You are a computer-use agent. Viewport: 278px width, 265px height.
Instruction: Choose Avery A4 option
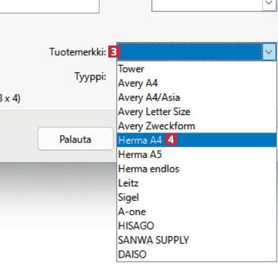pyautogui.click(x=196, y=83)
